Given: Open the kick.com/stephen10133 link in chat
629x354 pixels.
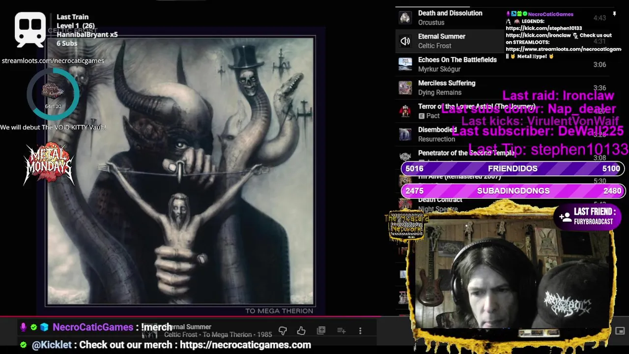Looking at the screenshot, I should coord(543,29).
